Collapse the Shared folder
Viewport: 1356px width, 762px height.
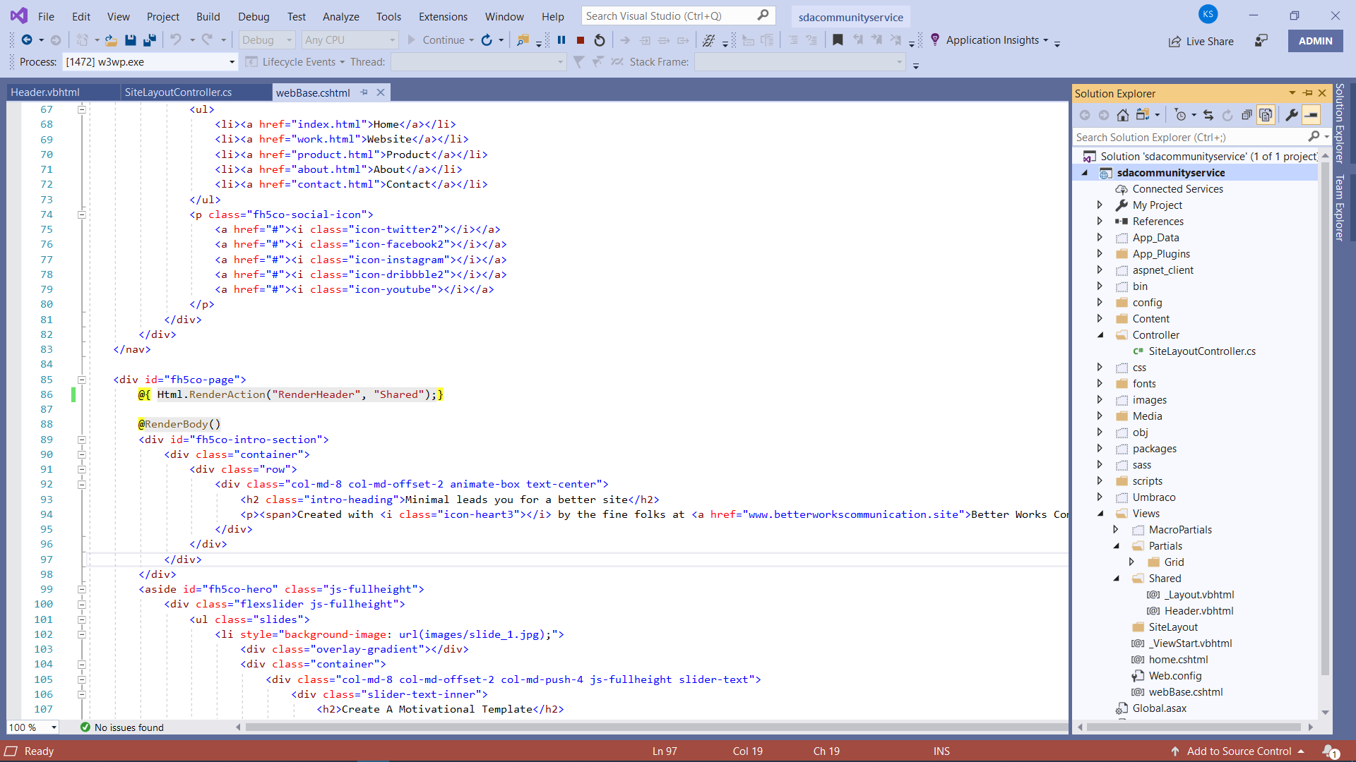(1116, 579)
